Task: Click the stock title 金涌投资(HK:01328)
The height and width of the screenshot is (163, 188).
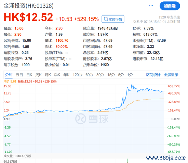Action: point(28,5)
